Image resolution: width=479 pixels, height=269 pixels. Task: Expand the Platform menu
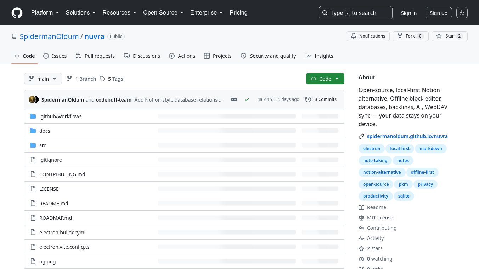45,13
